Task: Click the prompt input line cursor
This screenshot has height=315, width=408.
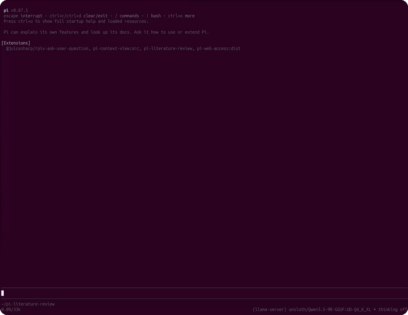Action: pos(3,293)
